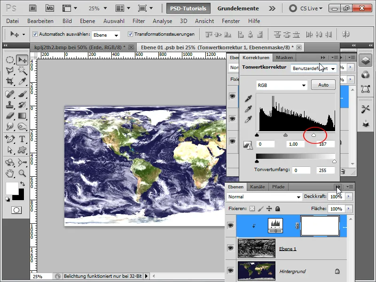The image size is (376, 282).
Task: Switch to kplj2th2.bmp document tab
Action: click(x=83, y=47)
